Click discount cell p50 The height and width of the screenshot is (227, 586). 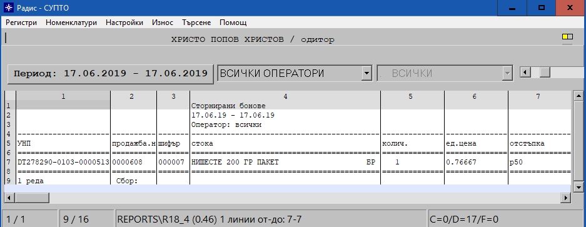(x=540, y=163)
